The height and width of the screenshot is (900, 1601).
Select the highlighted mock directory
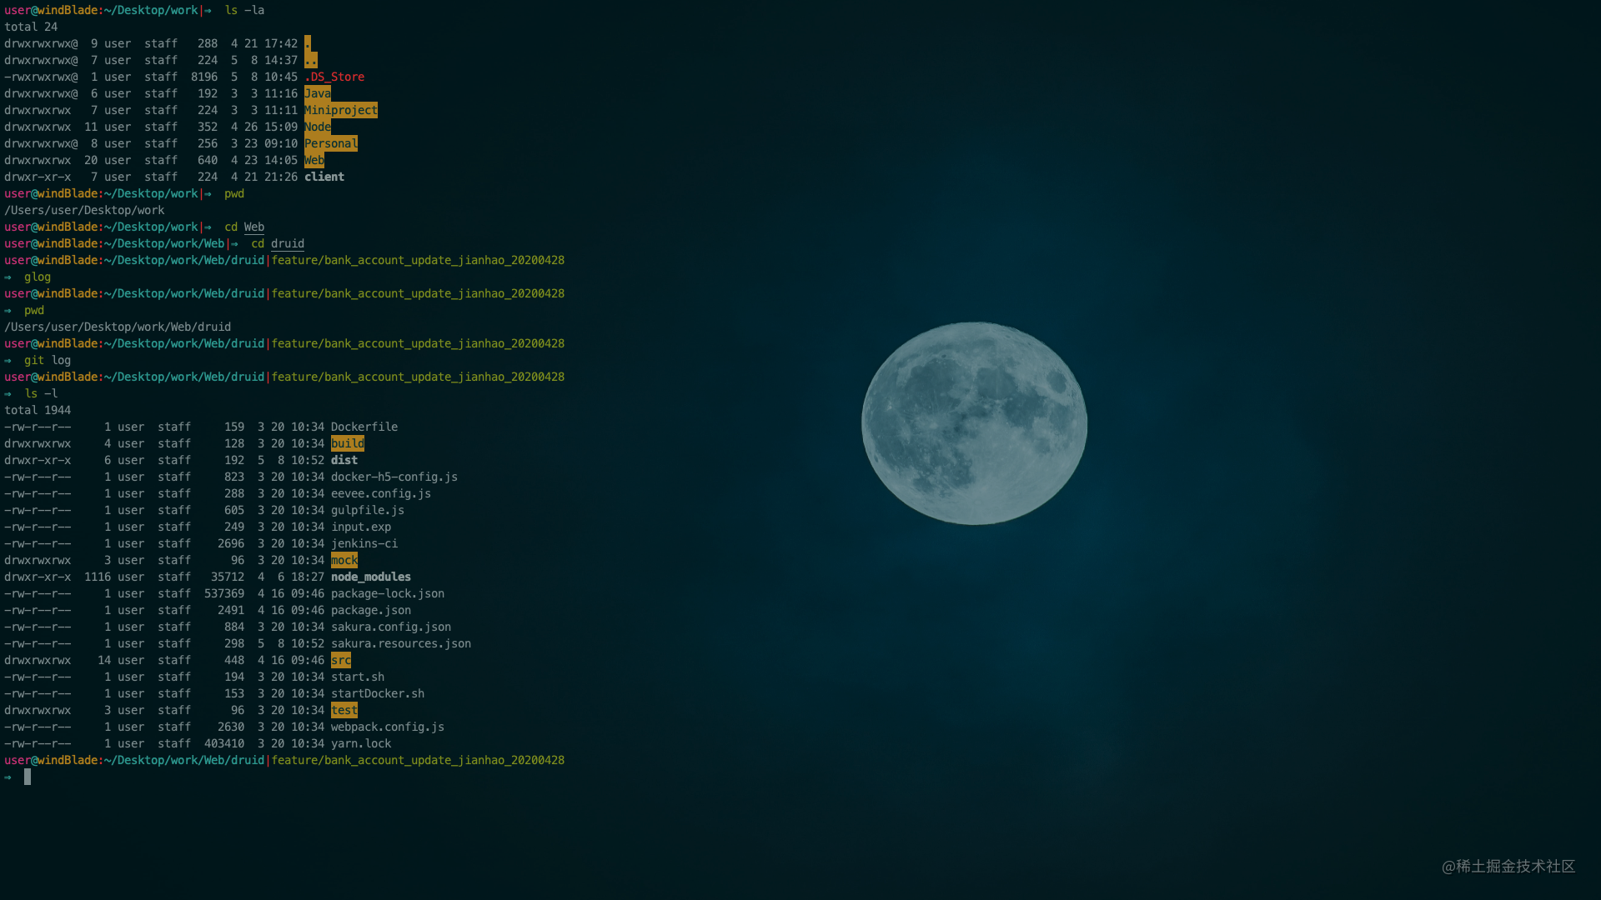pyautogui.click(x=344, y=560)
